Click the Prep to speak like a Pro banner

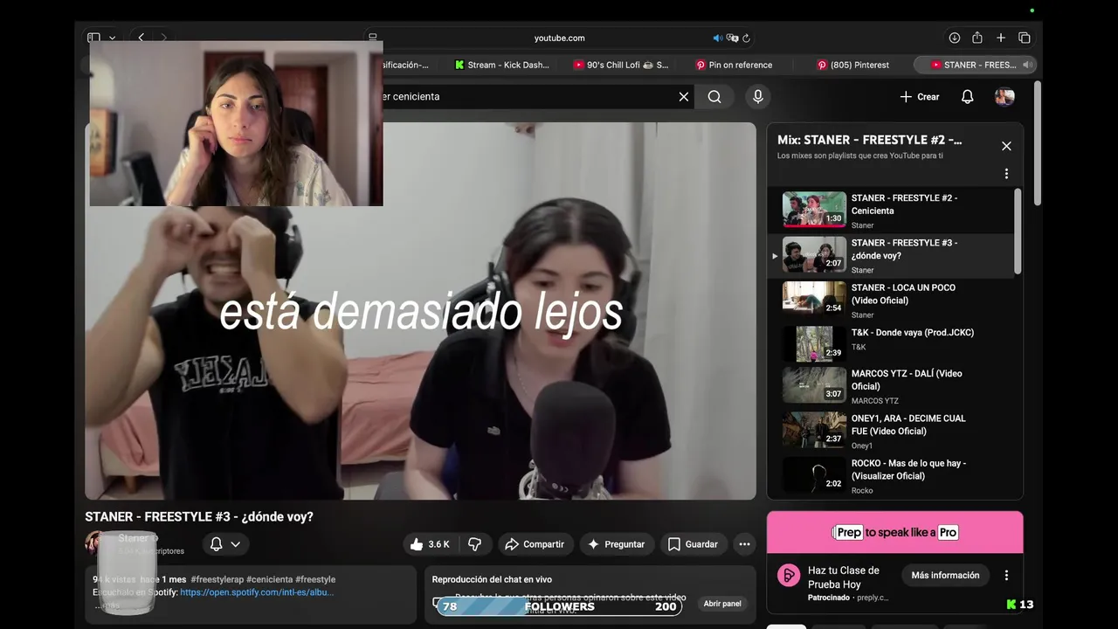[895, 532]
